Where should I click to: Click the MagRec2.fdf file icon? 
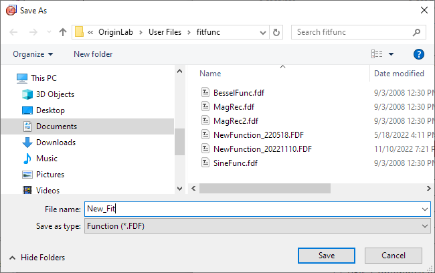(x=205, y=120)
